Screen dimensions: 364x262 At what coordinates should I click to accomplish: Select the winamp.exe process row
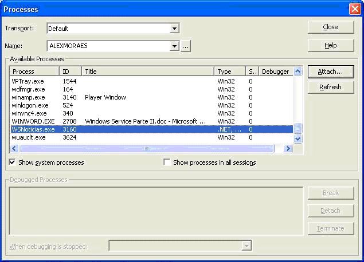click(29, 97)
